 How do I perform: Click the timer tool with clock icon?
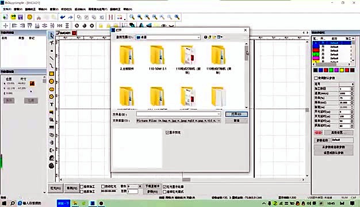point(52,135)
